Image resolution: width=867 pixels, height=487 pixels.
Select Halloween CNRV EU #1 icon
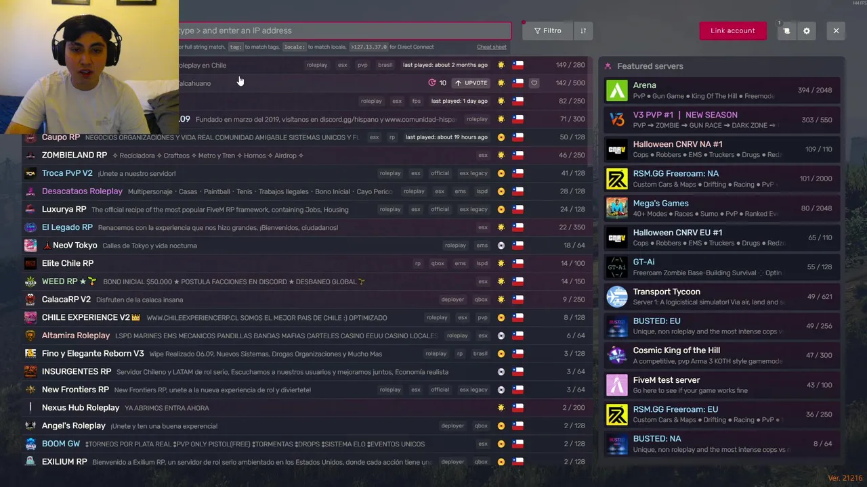click(x=616, y=237)
